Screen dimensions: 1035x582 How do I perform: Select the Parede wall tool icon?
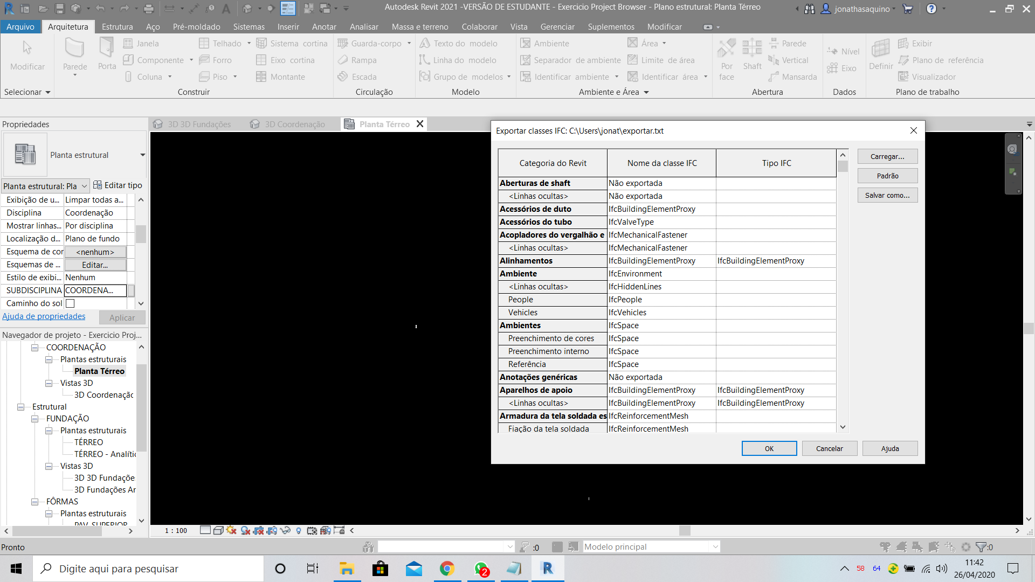click(x=74, y=48)
